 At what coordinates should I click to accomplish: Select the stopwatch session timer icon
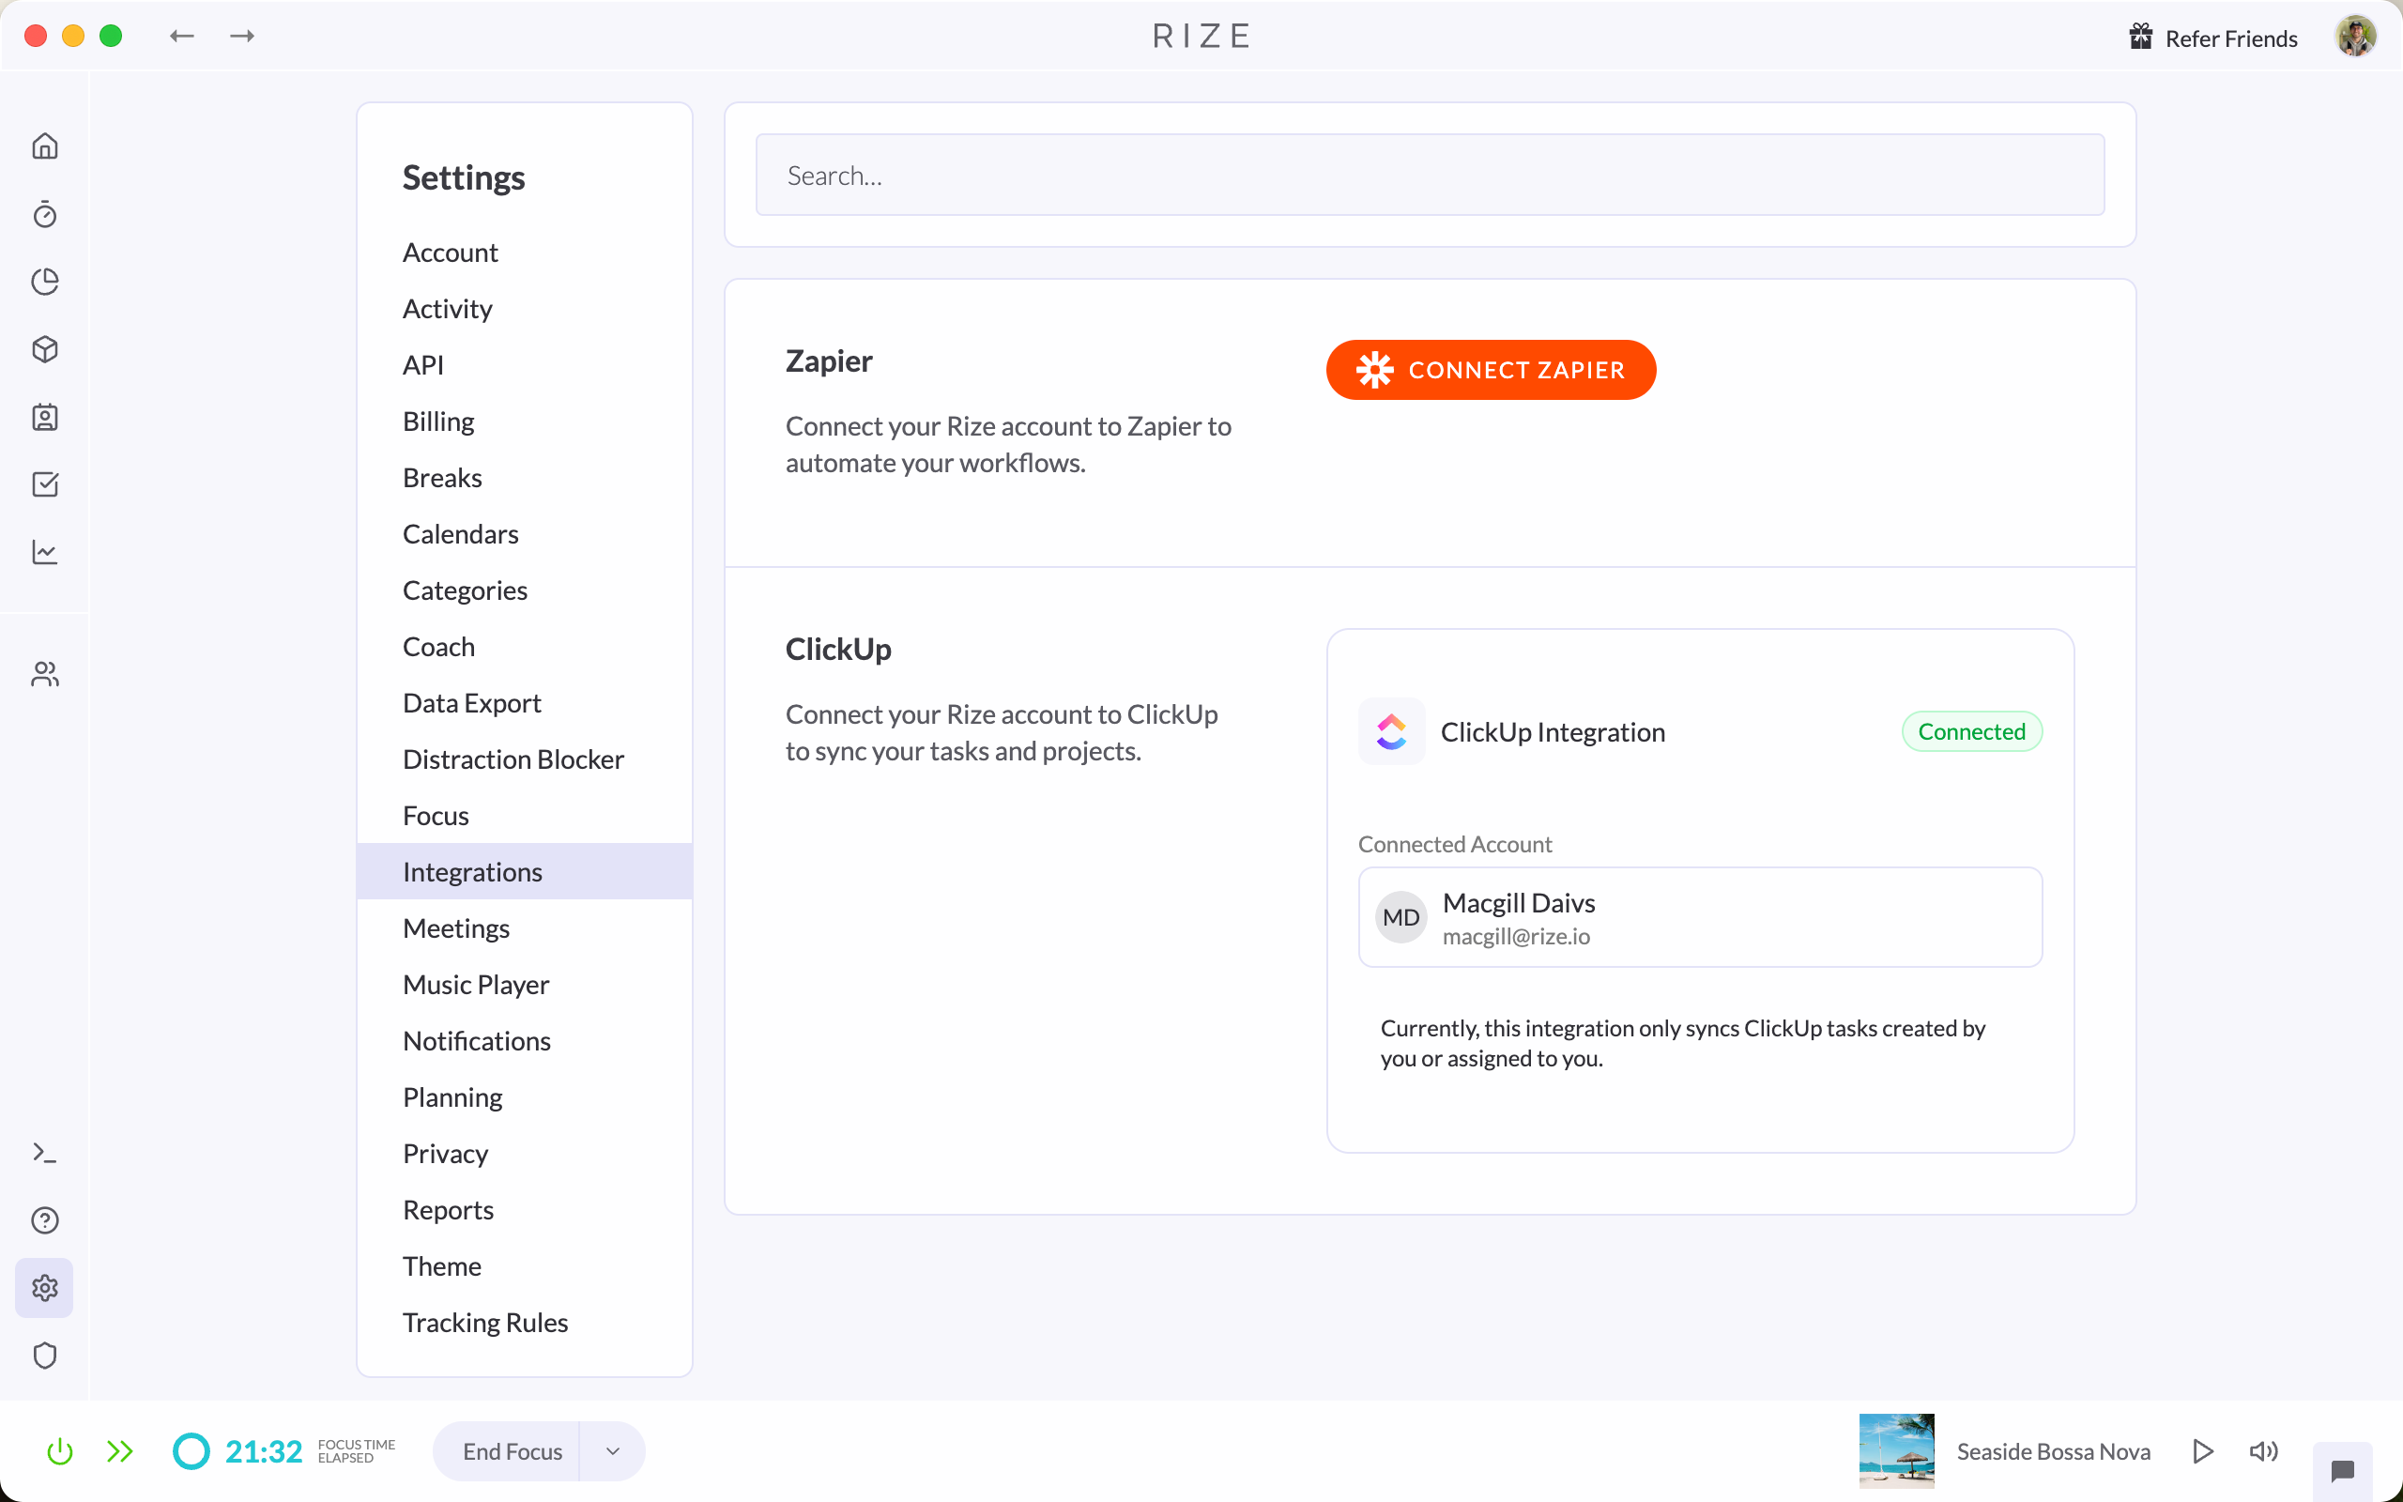[45, 215]
